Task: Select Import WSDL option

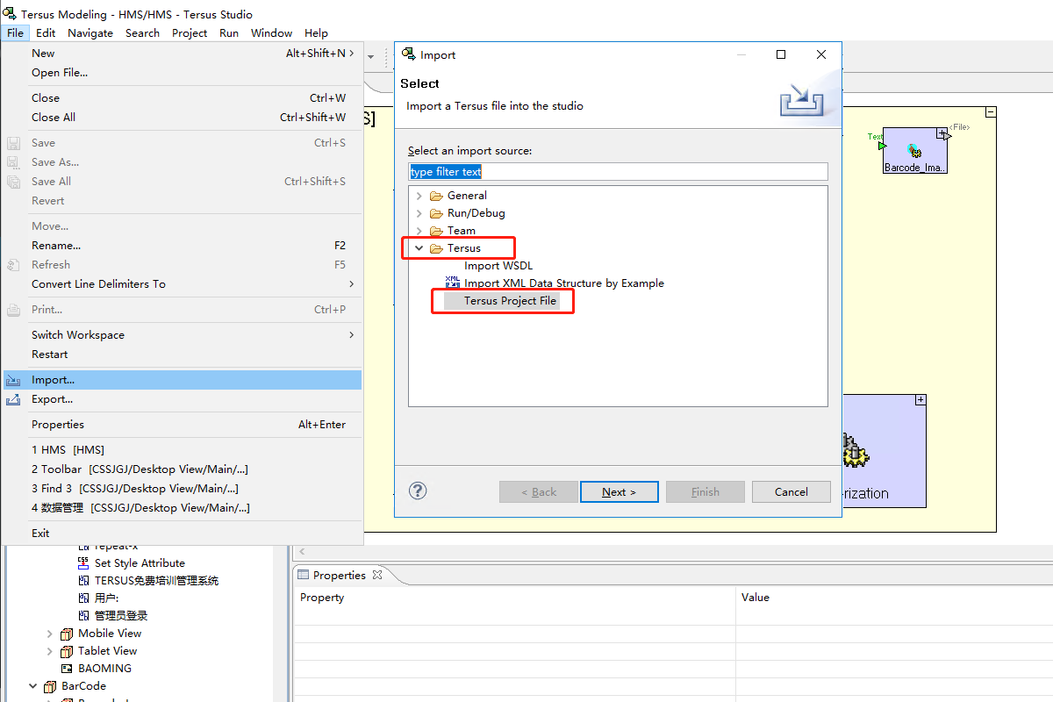Action: 498,266
